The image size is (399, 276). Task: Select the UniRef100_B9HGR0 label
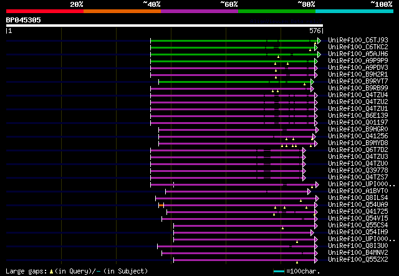pos(358,130)
